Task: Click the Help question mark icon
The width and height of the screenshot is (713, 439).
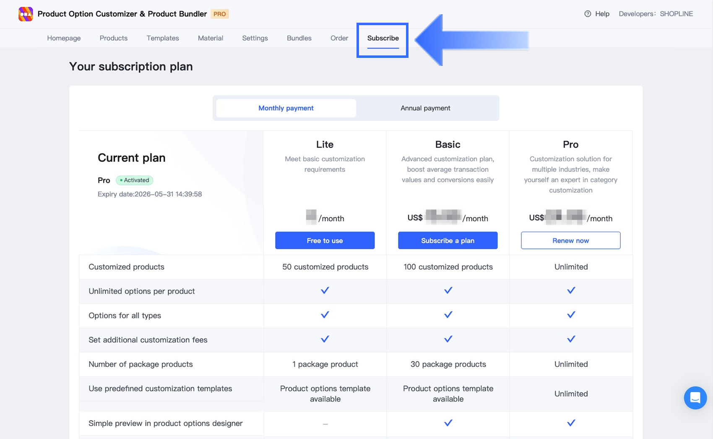Action: [588, 14]
